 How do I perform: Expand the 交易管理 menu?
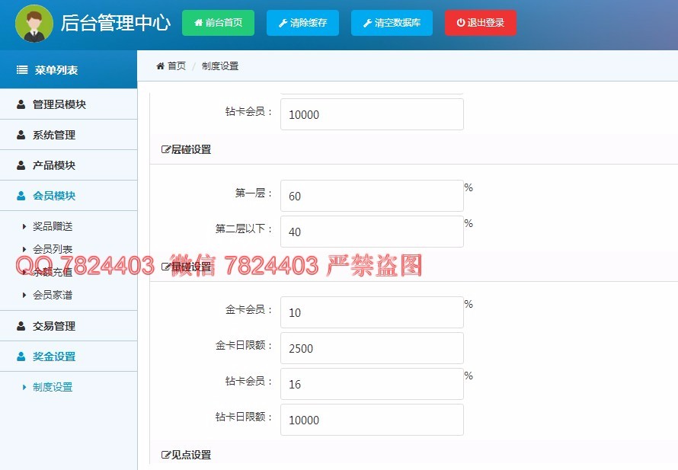pos(69,326)
